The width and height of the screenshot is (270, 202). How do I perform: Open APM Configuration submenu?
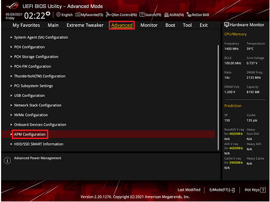[x=30, y=134]
